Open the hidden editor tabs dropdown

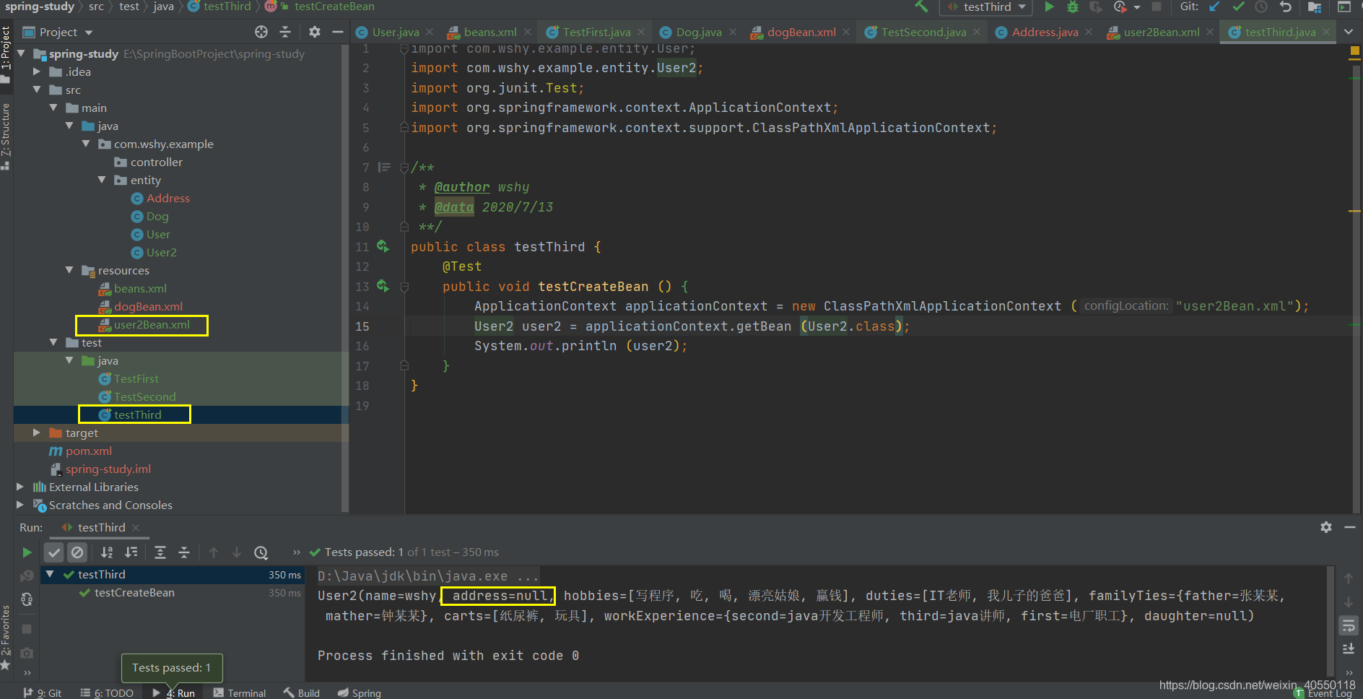click(1348, 32)
